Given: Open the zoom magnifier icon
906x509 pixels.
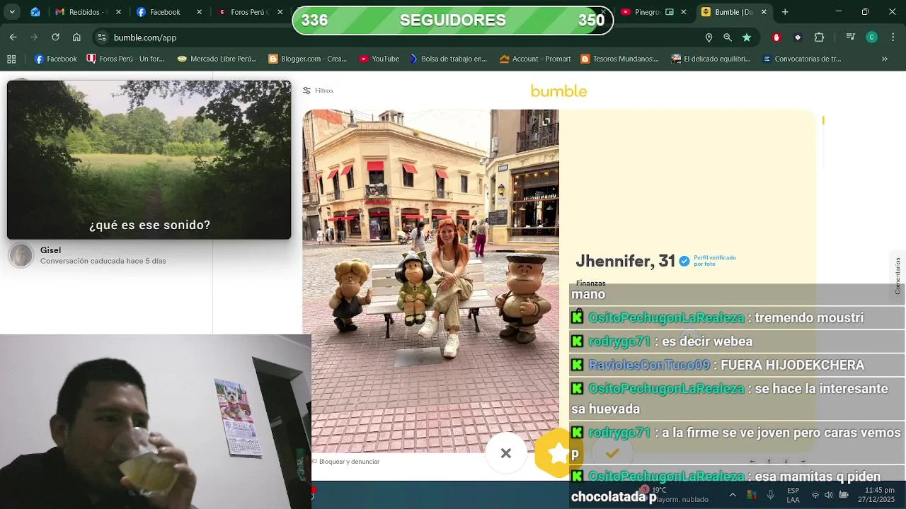Looking at the screenshot, I should (728, 37).
